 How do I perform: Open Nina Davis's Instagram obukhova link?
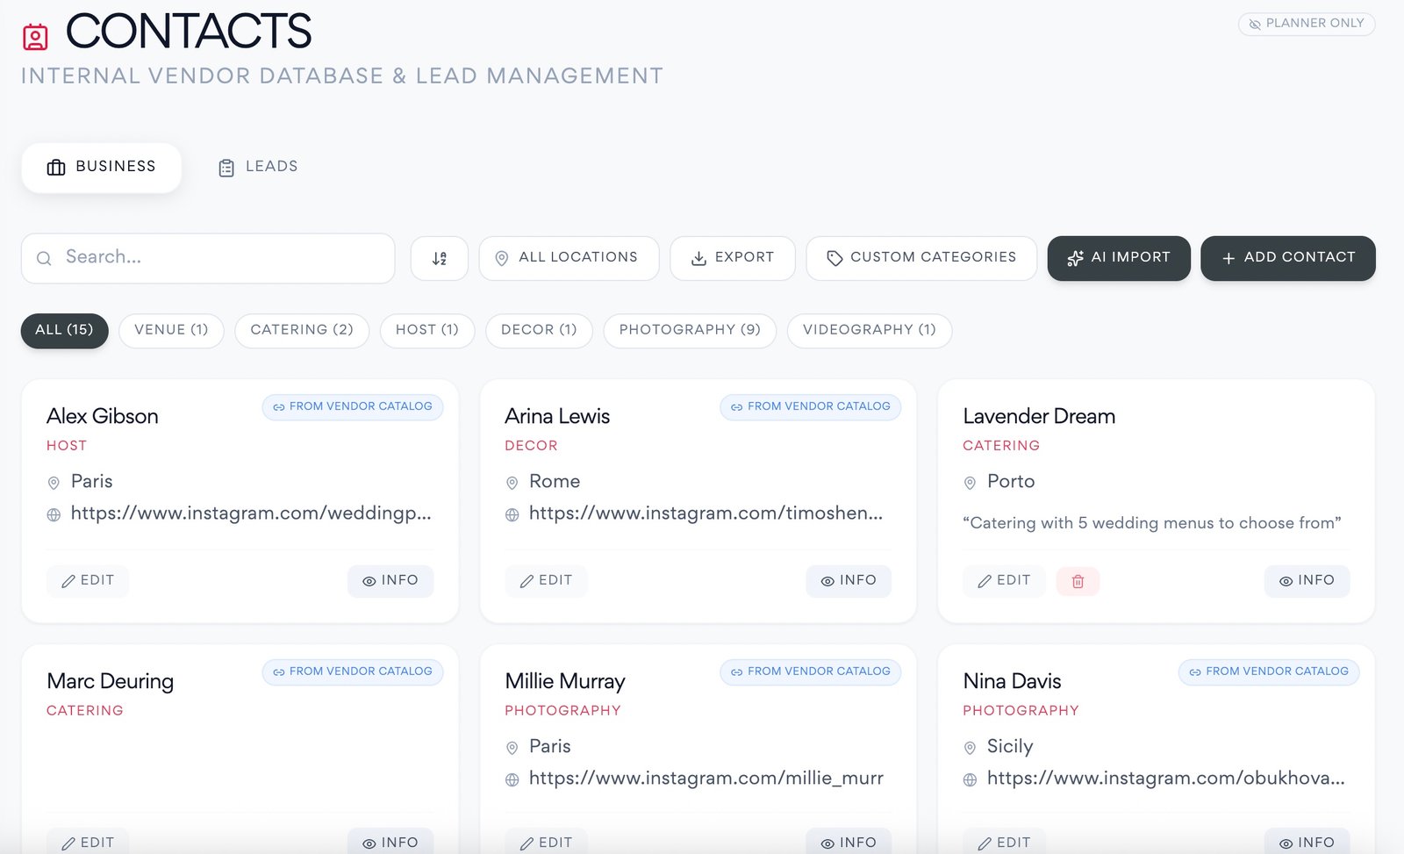(1166, 779)
